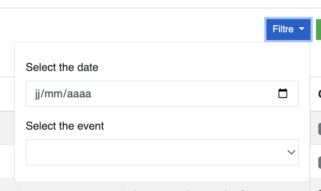
Task: Select the month segment "mm" in date
Action: [54, 94]
